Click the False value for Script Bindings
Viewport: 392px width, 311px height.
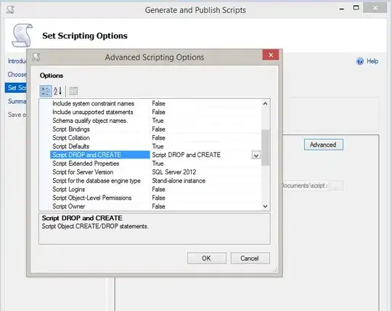click(158, 129)
